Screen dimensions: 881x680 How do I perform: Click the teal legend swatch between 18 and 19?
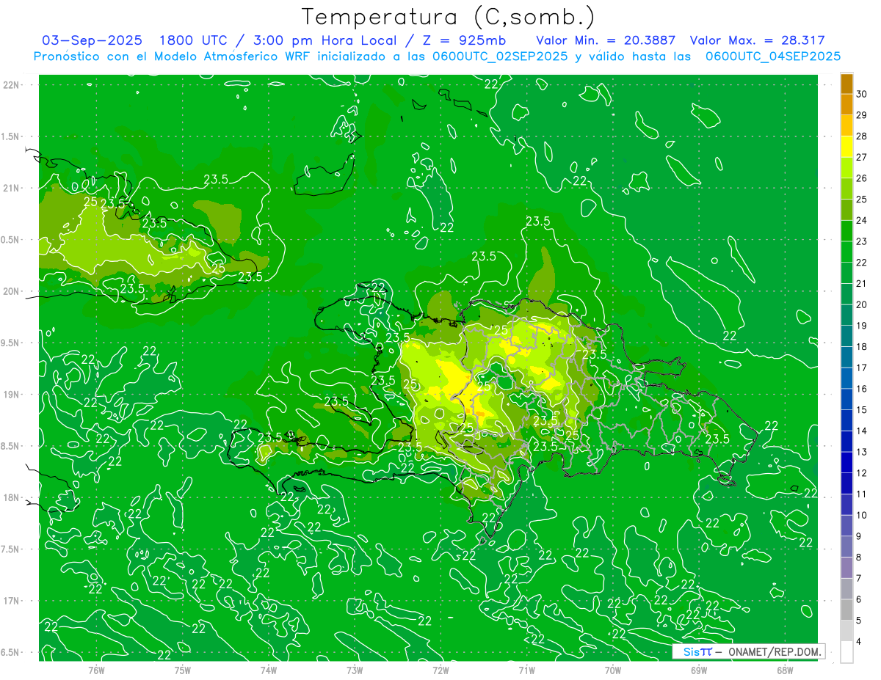click(x=846, y=336)
